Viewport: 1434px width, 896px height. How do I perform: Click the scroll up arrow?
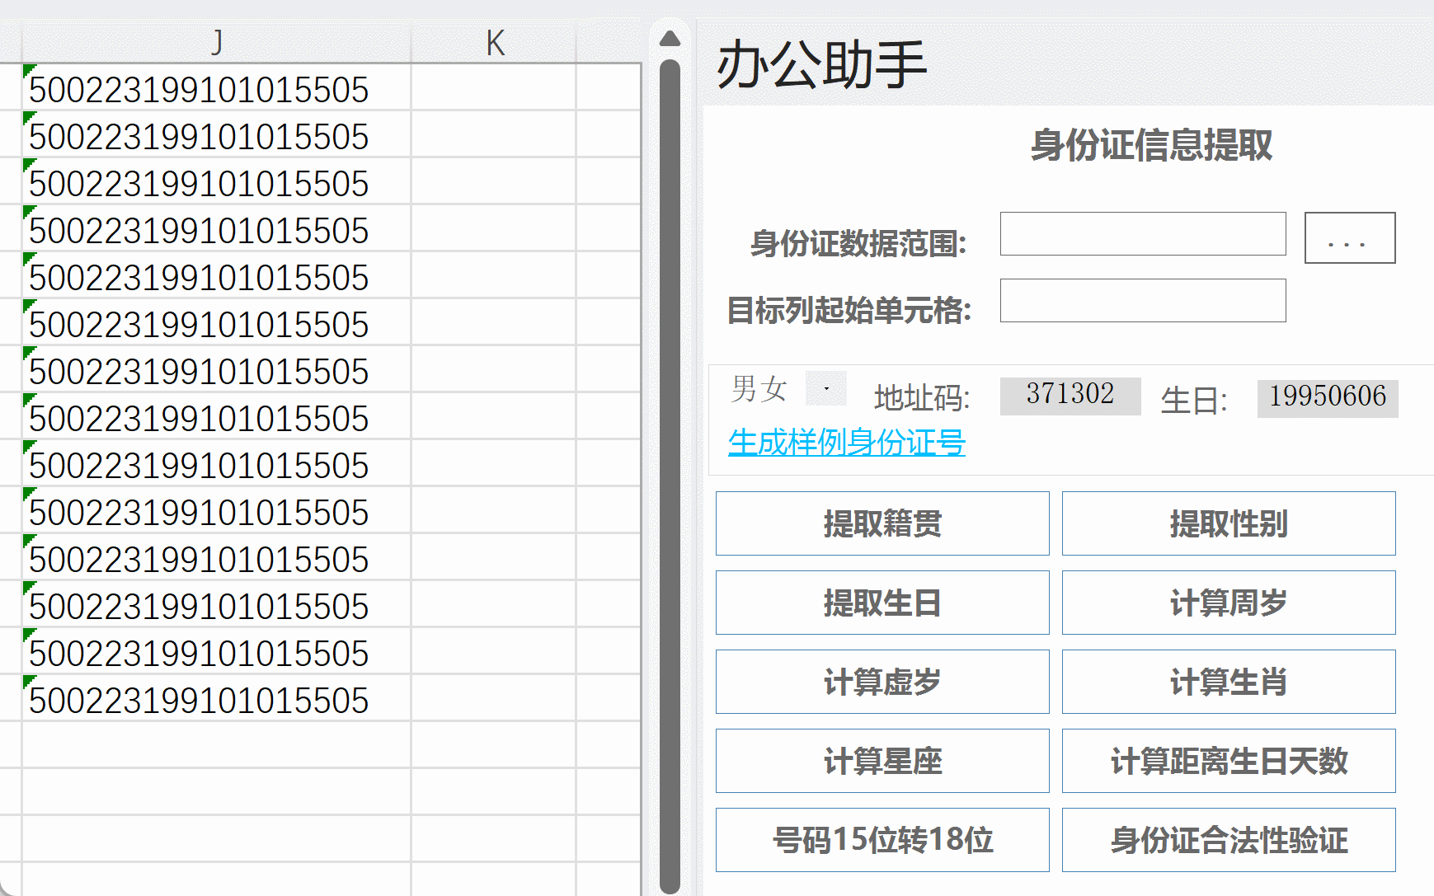[x=670, y=39]
